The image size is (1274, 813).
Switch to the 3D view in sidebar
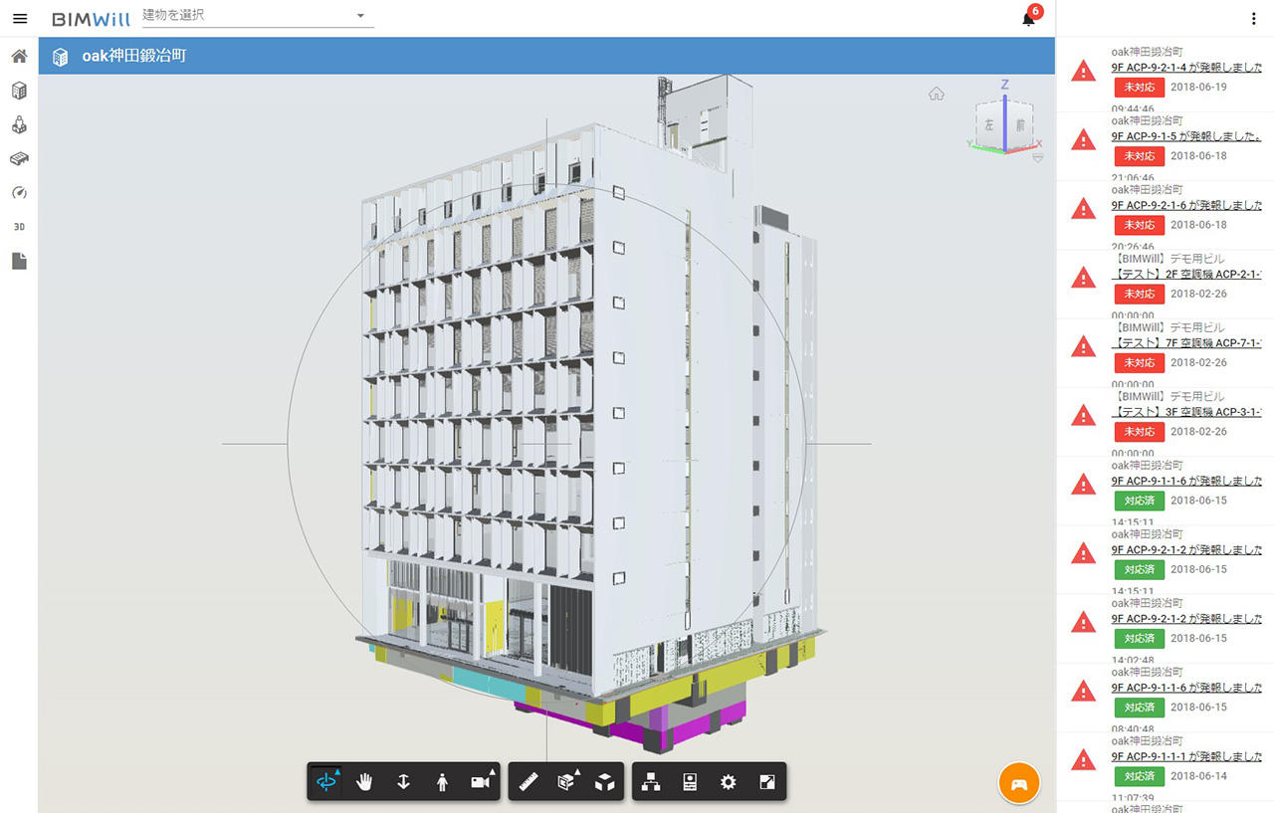pyautogui.click(x=19, y=227)
